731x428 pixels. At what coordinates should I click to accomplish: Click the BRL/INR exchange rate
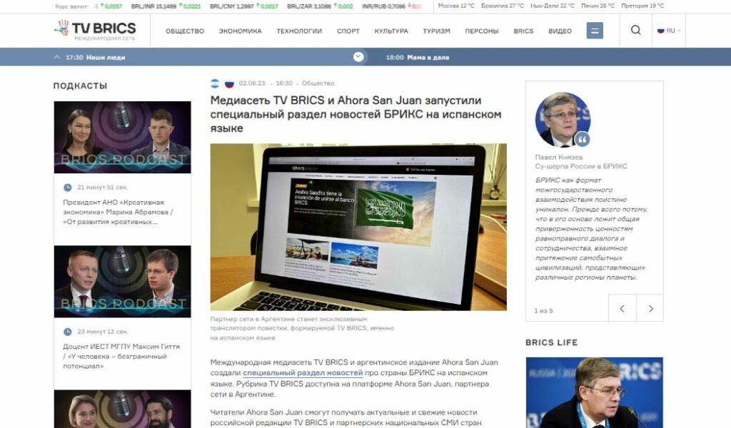coord(166,6)
